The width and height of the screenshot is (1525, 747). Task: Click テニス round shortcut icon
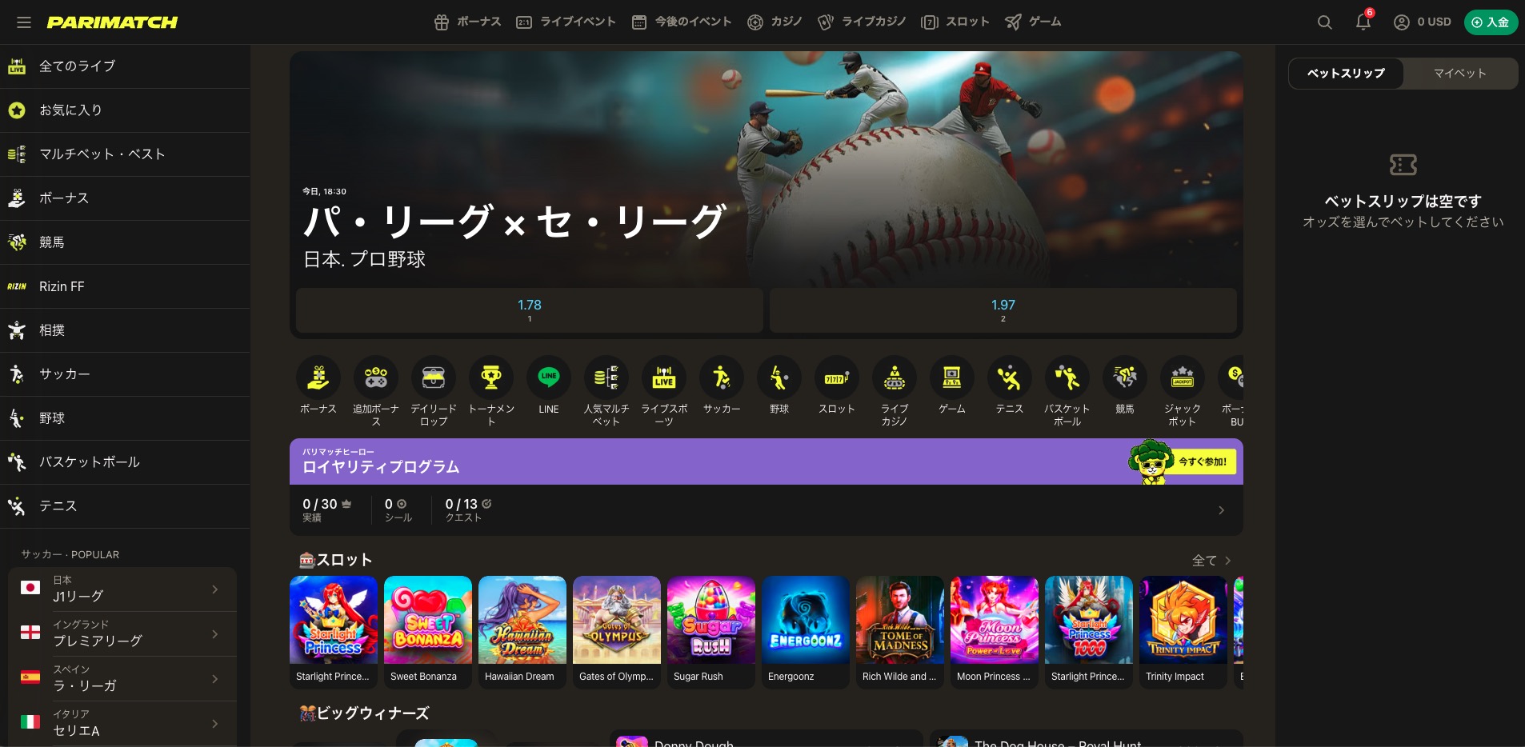tap(1010, 377)
